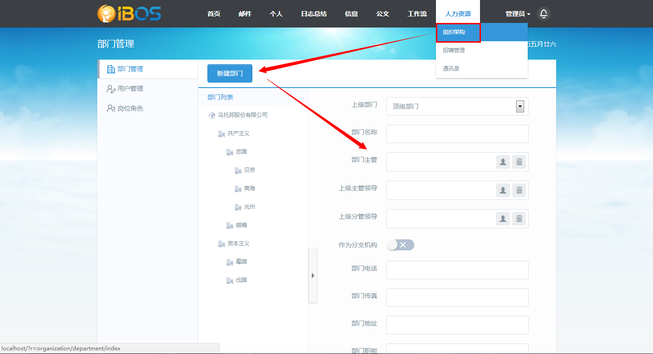The width and height of the screenshot is (653, 354).
Task: Open the 上级部门 dropdown
Action: pos(458,106)
